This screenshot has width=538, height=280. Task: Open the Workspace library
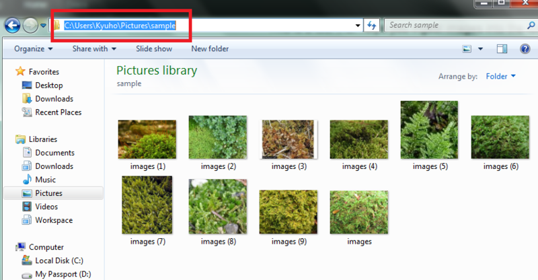click(54, 220)
